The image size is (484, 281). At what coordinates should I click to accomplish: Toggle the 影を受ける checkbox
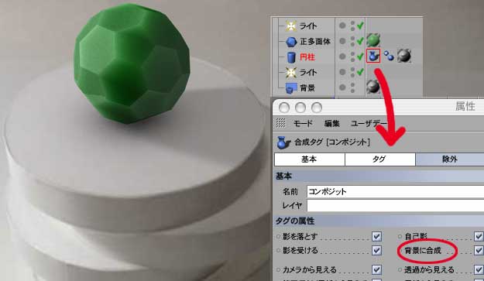click(376, 250)
